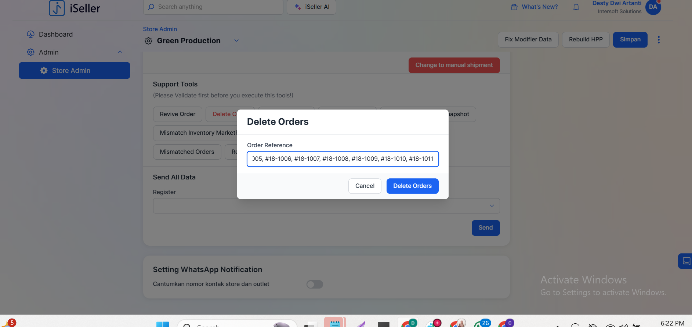Click Cancel in Delete Orders dialog
The image size is (692, 327).
point(365,186)
